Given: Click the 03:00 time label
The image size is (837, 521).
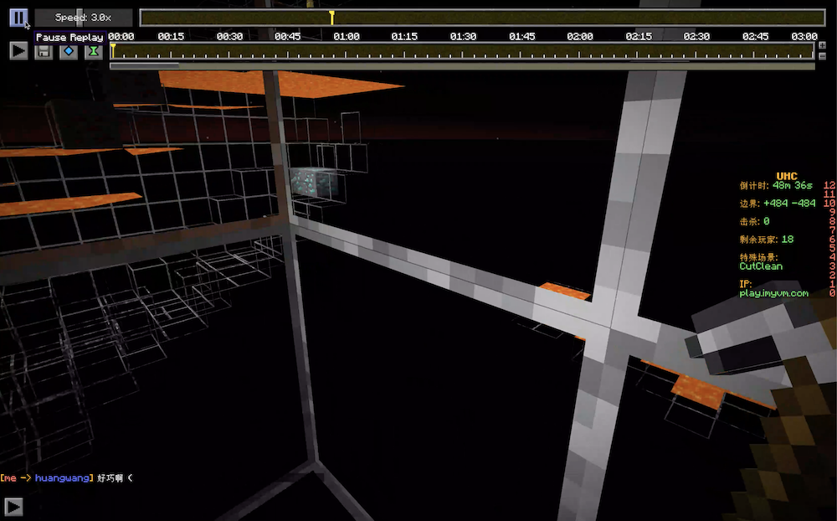Looking at the screenshot, I should [x=804, y=36].
